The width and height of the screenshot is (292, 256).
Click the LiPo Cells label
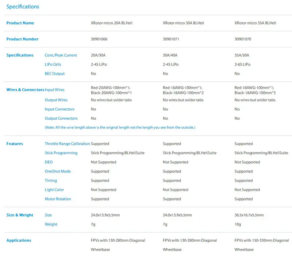pyautogui.click(x=53, y=65)
